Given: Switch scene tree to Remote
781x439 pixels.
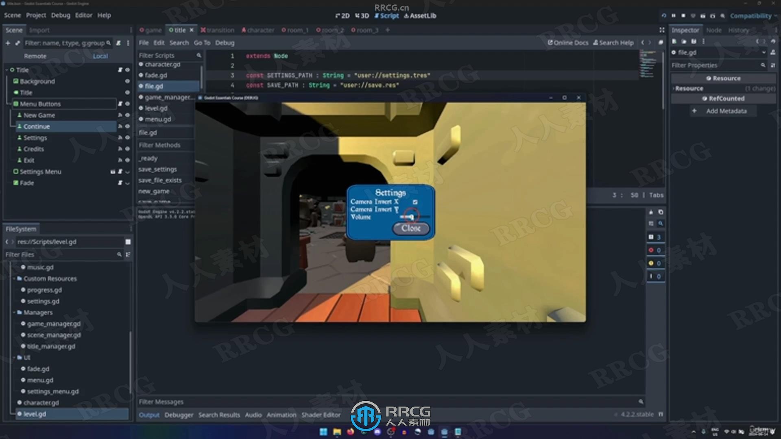Looking at the screenshot, I should point(35,56).
